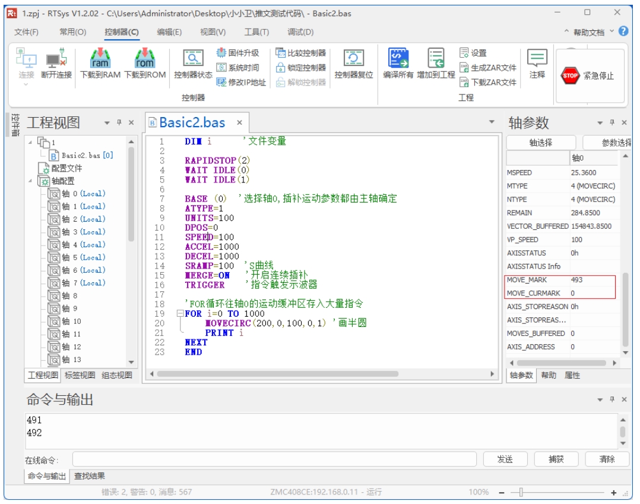Click 增加到工程 add to project

(x=436, y=62)
